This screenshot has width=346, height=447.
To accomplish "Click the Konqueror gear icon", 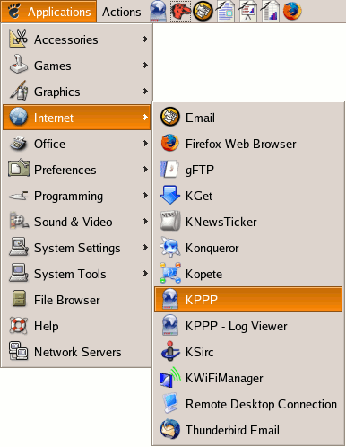I will coord(170,247).
